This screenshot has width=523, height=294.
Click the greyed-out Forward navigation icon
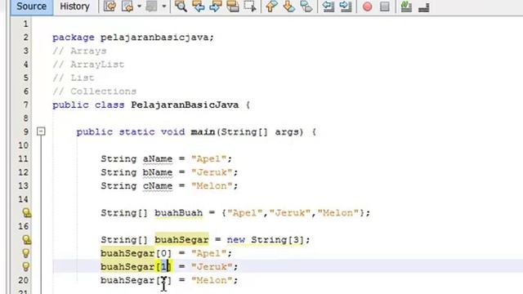tap(151, 7)
